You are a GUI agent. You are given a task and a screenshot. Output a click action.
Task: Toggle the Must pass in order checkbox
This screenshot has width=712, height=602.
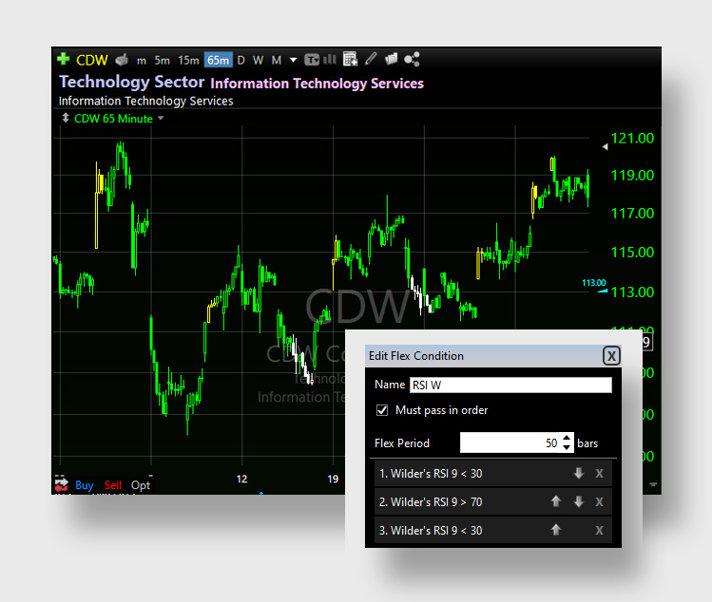(x=382, y=410)
